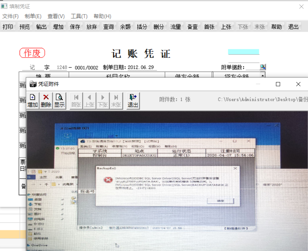Image resolution: width=308 pixels, height=251 pixels.
Task: Click the 退出 exit door icon in attachment window
Action: click(x=133, y=101)
